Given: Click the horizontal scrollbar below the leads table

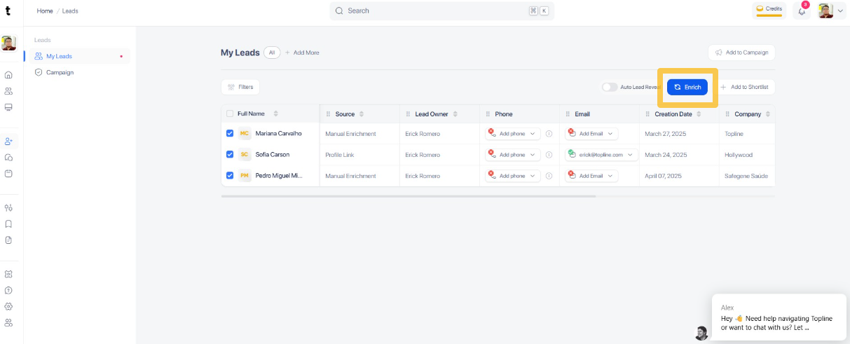Looking at the screenshot, I should [409, 196].
